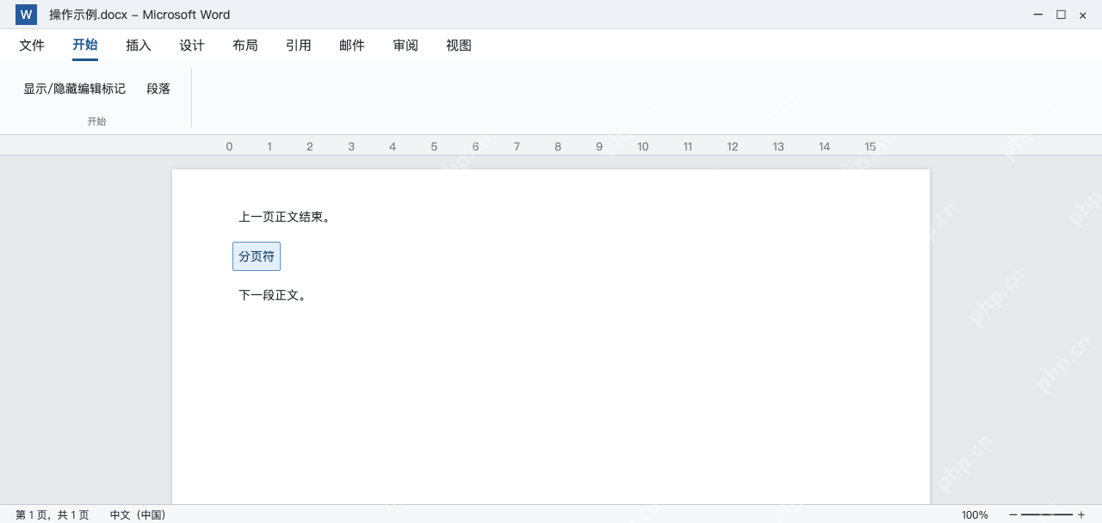1102x523 pixels.
Task: Select the 分页符 marker in document
Action: click(x=257, y=256)
